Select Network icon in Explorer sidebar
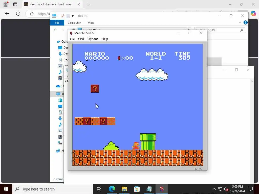The width and height of the screenshot is (259, 194). pos(58,151)
